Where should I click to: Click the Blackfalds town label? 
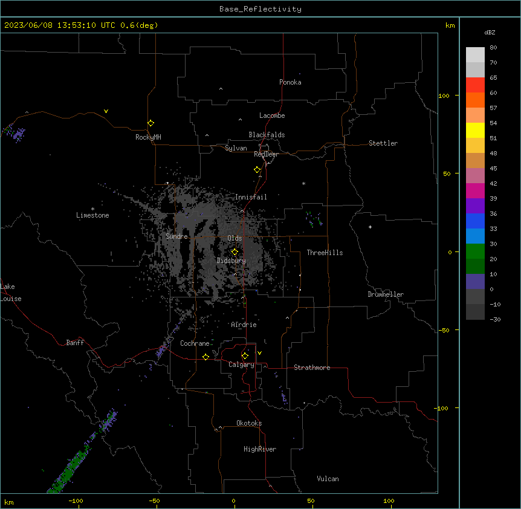(x=267, y=135)
